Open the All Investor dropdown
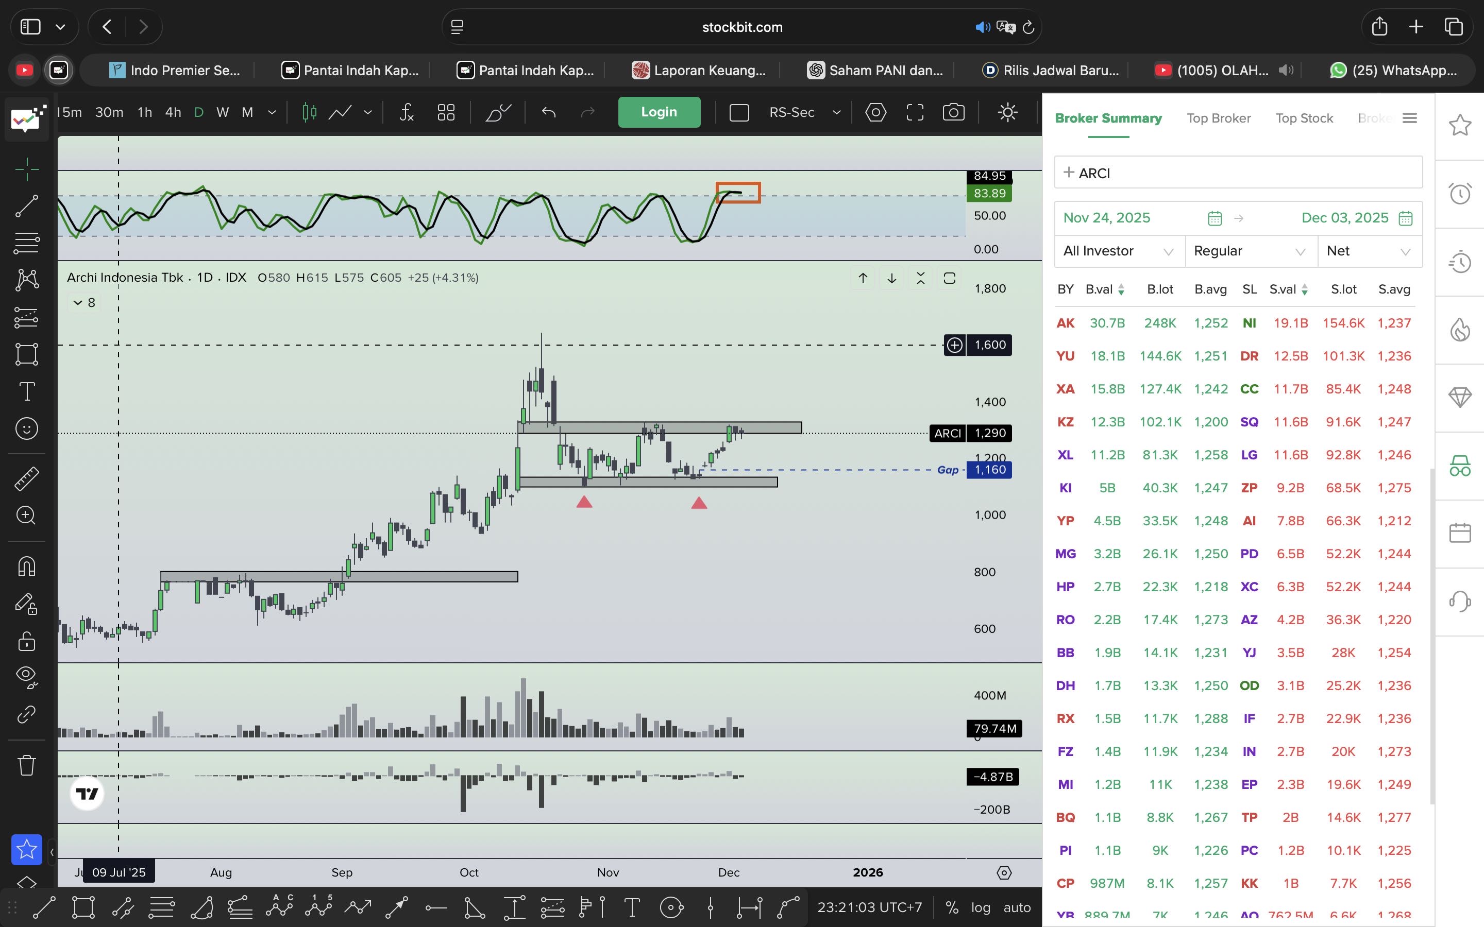Image resolution: width=1484 pixels, height=927 pixels. click(1119, 251)
